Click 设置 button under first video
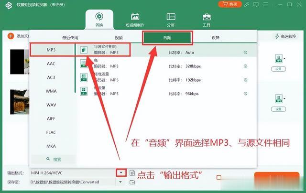This screenshot has height=193, width=306. click(278, 69)
